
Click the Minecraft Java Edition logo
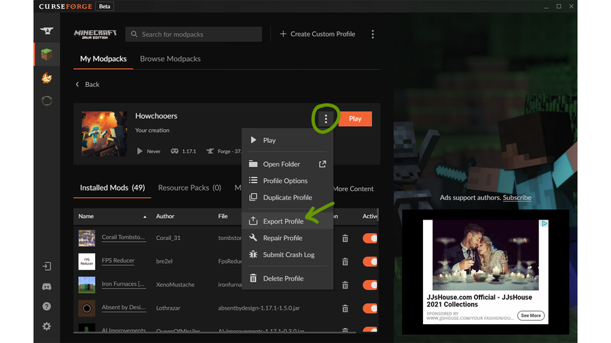point(95,34)
